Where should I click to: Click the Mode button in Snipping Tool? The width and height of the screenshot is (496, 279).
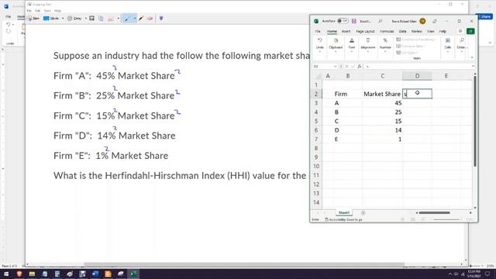pos(51,19)
